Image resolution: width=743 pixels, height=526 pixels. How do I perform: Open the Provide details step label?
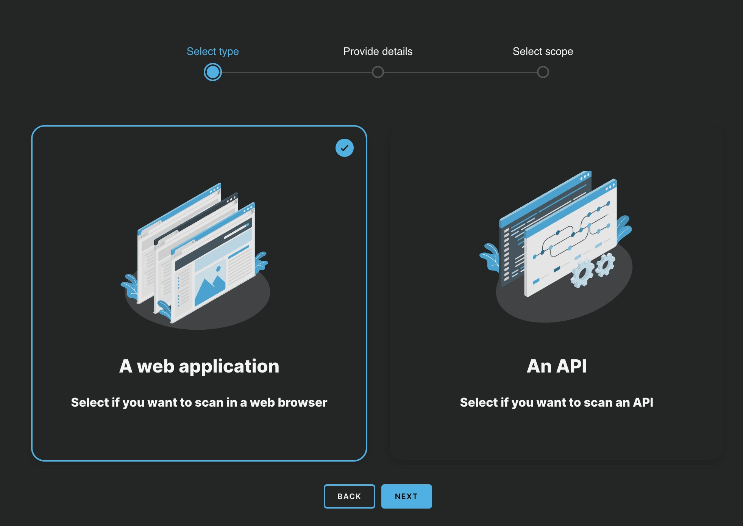pos(378,52)
